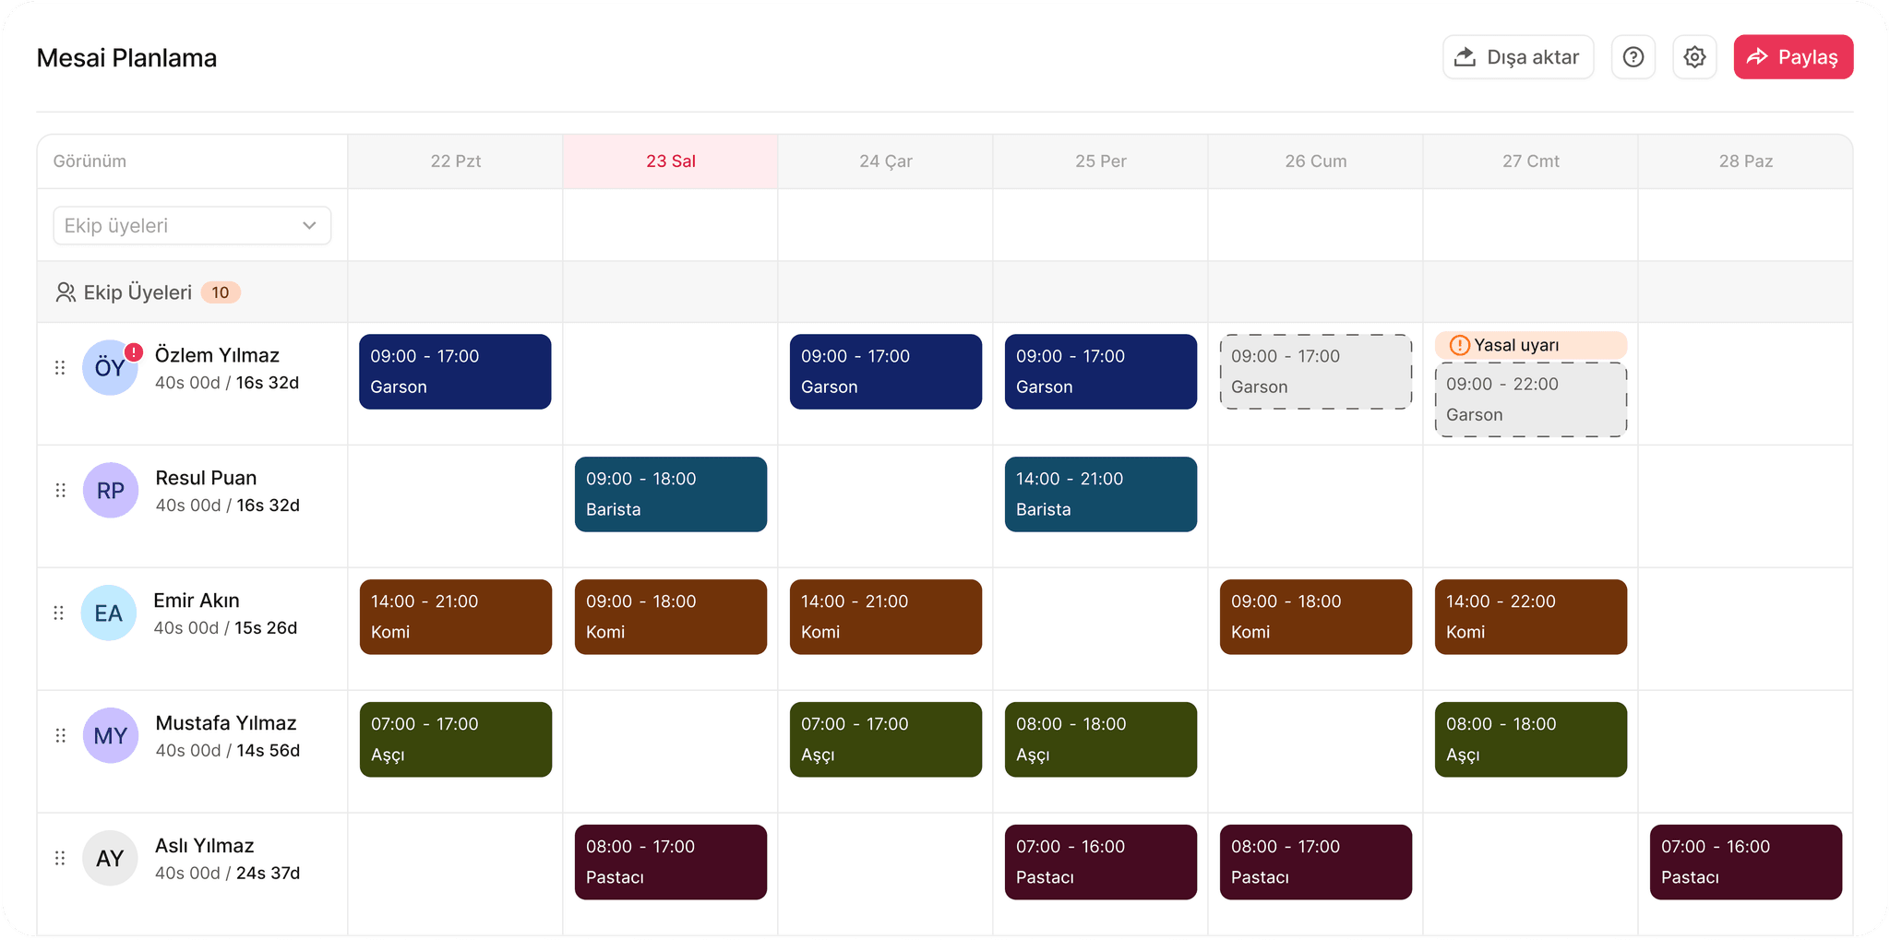This screenshot has width=1890, height=940.
Task: Collapse the Ekip Üyeleri group row
Action: (138, 292)
